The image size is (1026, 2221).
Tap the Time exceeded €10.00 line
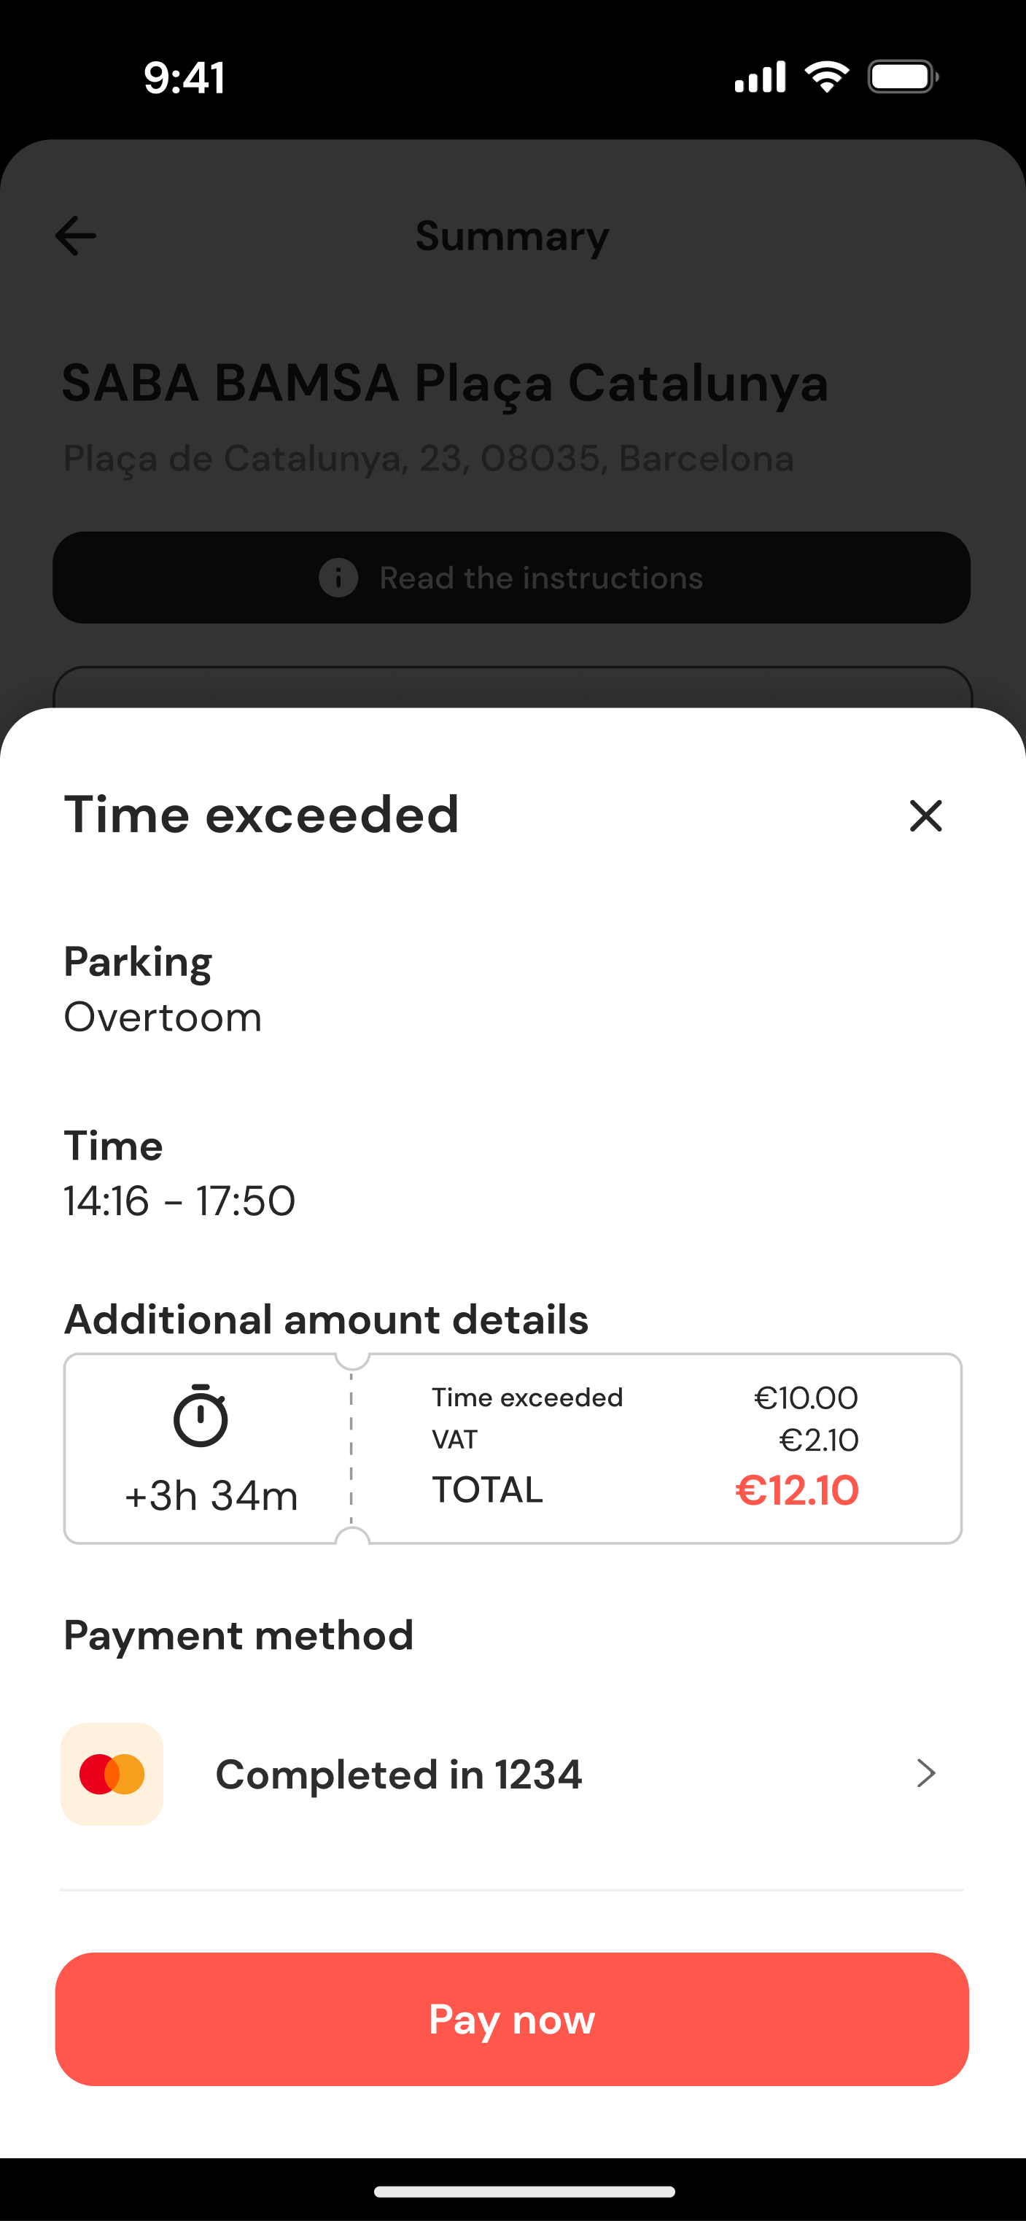pyautogui.click(x=644, y=1398)
